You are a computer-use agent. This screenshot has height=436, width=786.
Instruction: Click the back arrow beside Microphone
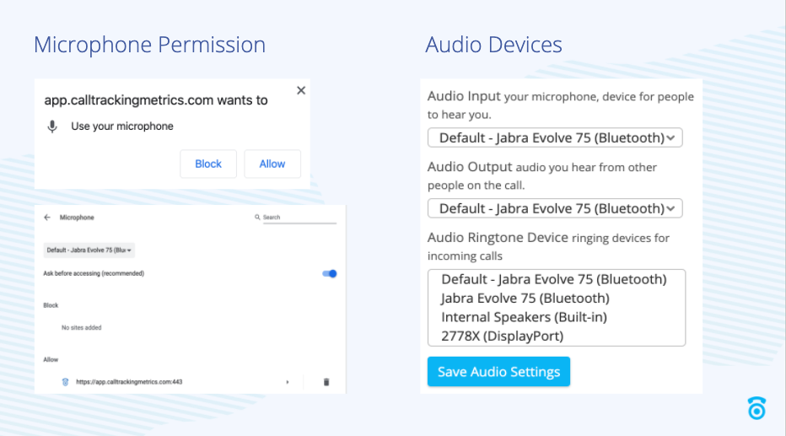pos(47,218)
